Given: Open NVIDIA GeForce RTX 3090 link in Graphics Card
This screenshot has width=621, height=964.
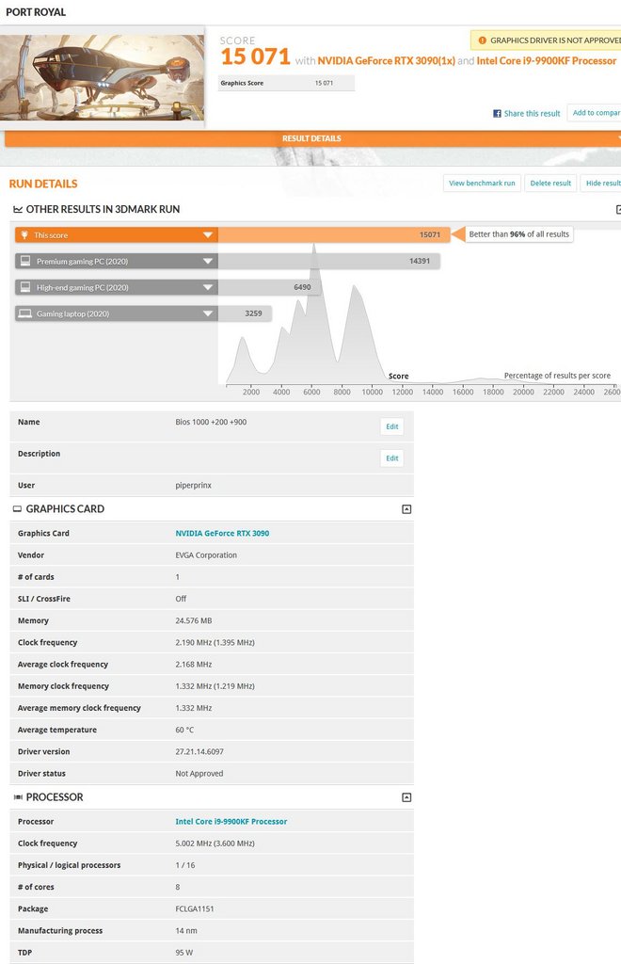Looking at the screenshot, I should pyautogui.click(x=222, y=534).
